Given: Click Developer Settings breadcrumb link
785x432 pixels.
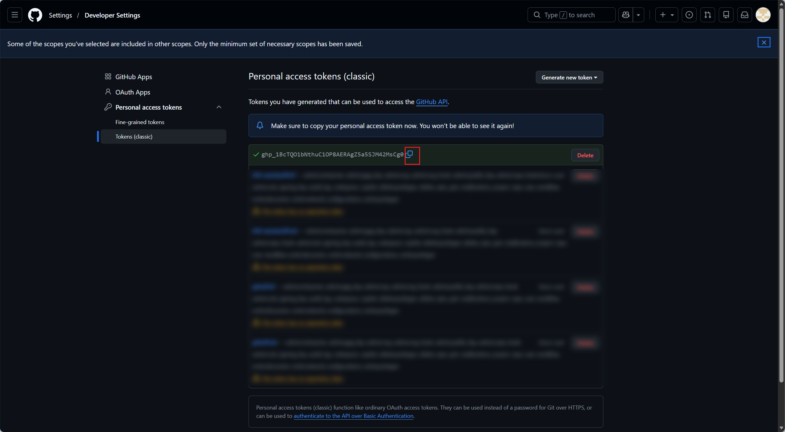Looking at the screenshot, I should coord(112,15).
